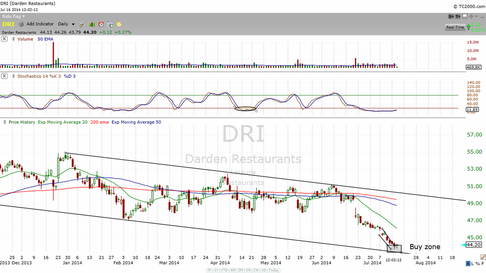Click the four-arrow move window icon

tap(471, 17)
